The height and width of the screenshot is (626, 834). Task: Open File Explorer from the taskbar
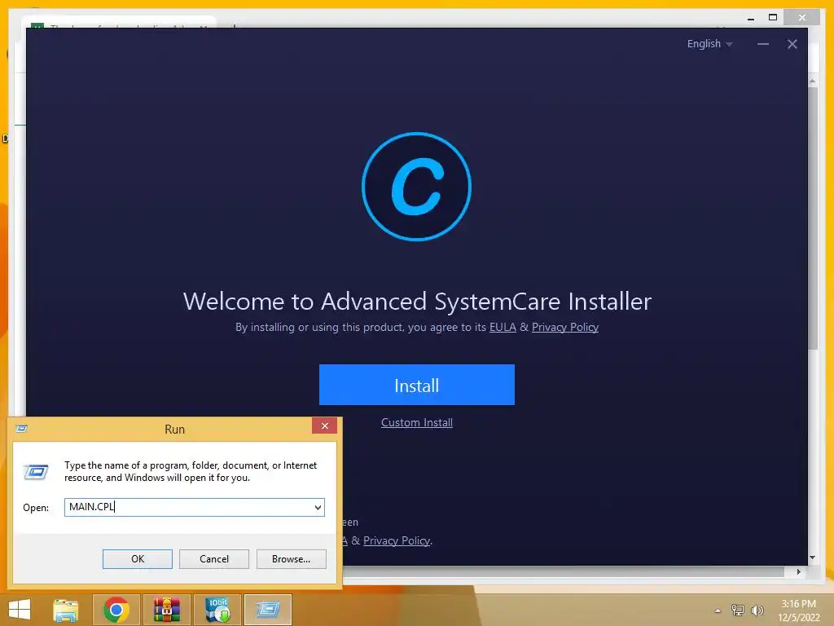tap(65, 610)
